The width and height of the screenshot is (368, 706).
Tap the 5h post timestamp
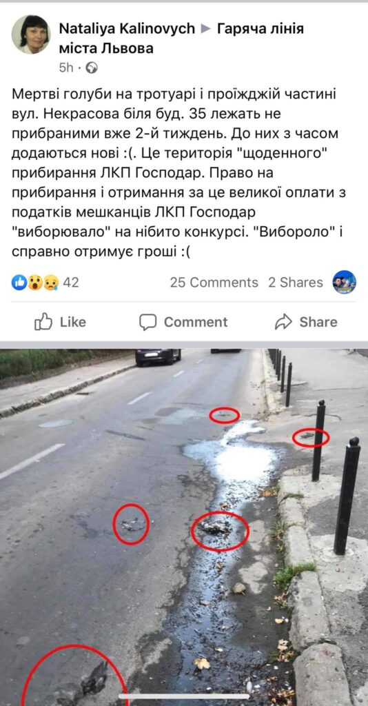coord(66,68)
